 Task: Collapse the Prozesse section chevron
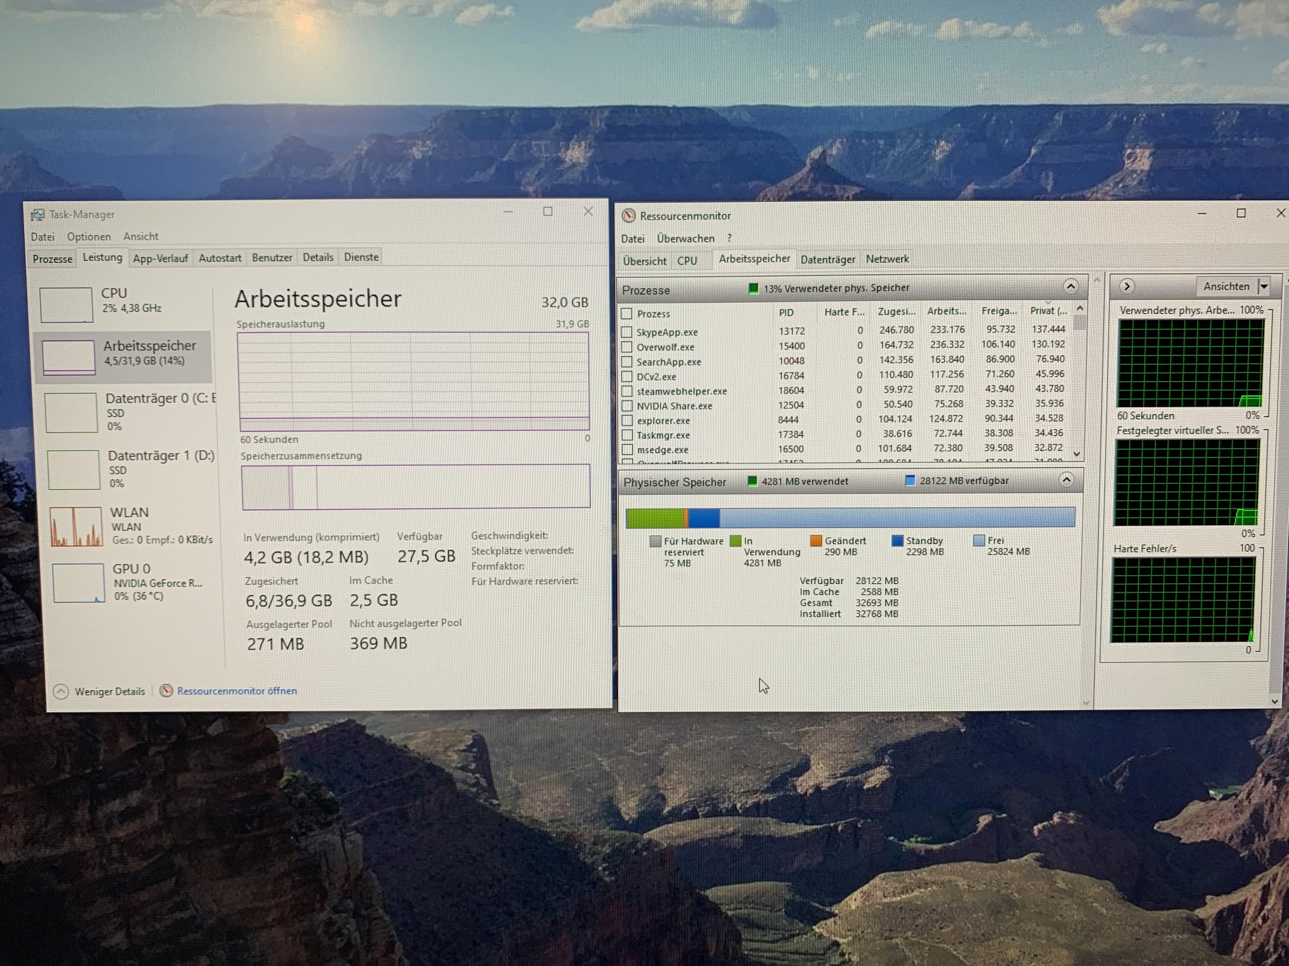1070,286
